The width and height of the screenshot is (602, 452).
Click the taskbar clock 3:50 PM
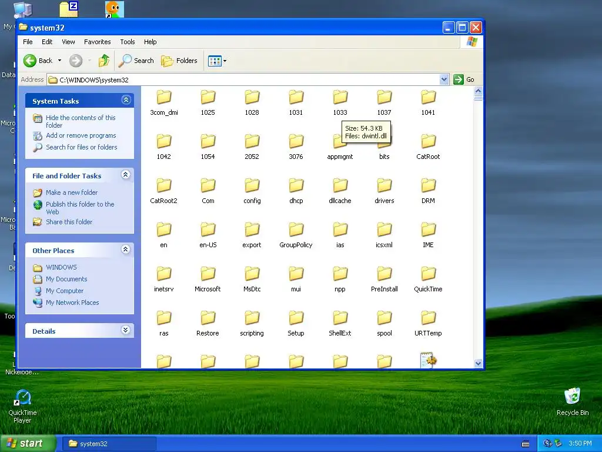pos(580,444)
